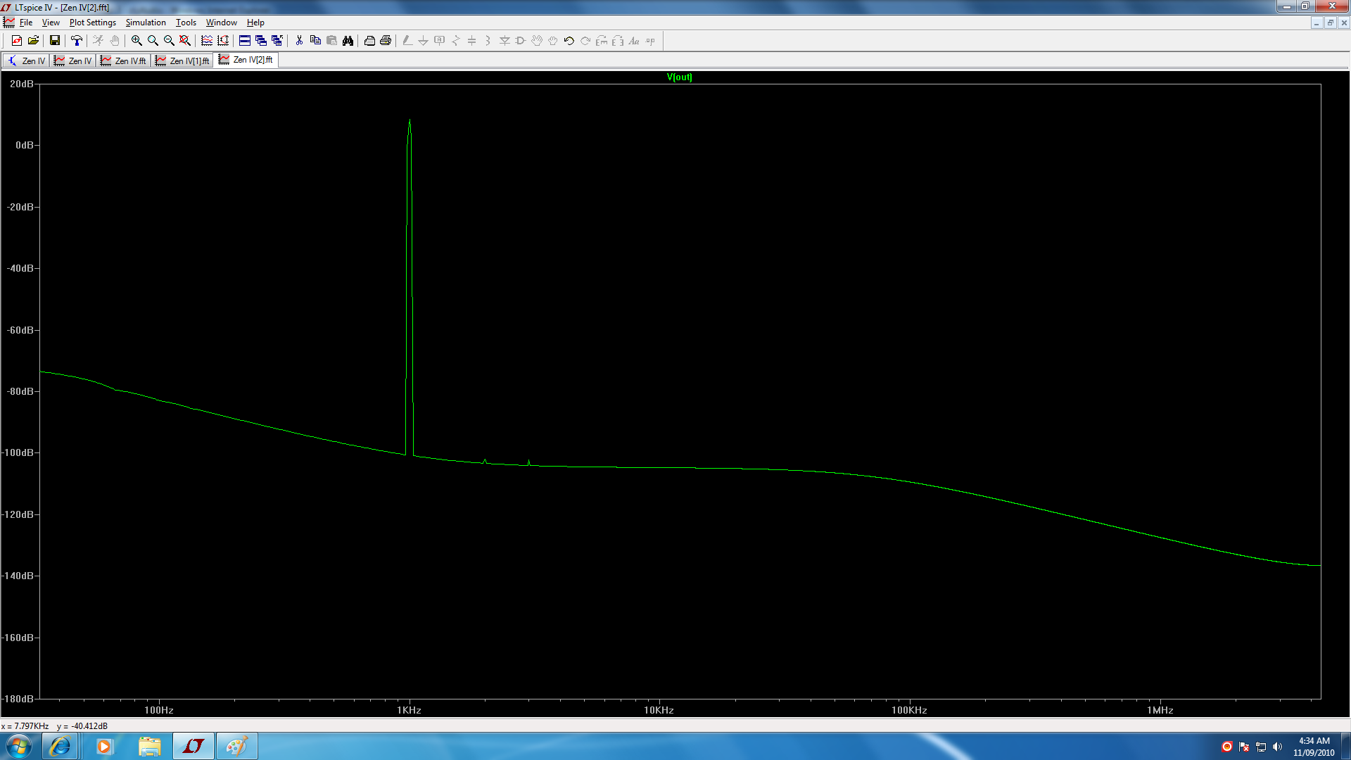Click the volume speaker tray icon
The height and width of the screenshot is (760, 1351).
(x=1277, y=747)
